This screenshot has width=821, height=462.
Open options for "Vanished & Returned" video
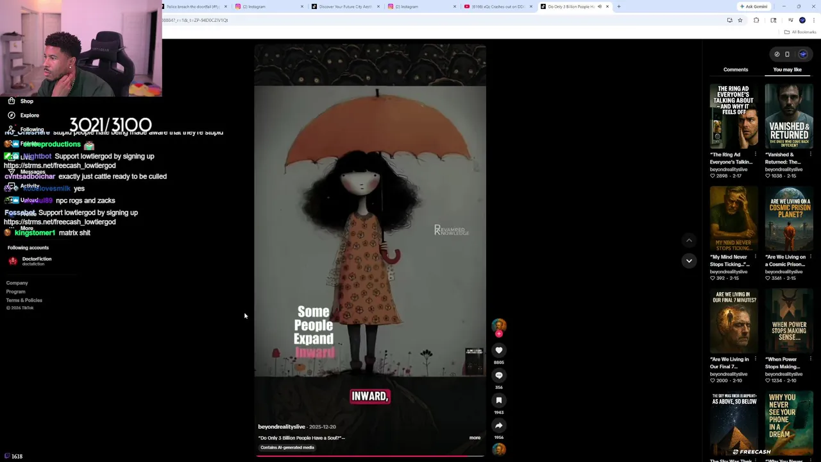pos(810,155)
